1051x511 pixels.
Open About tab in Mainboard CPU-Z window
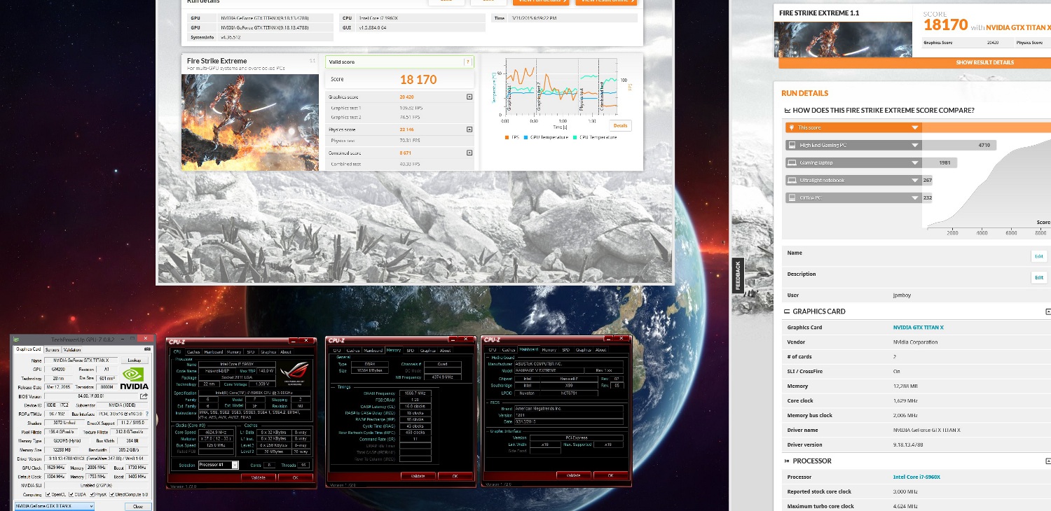pyautogui.click(x=600, y=350)
